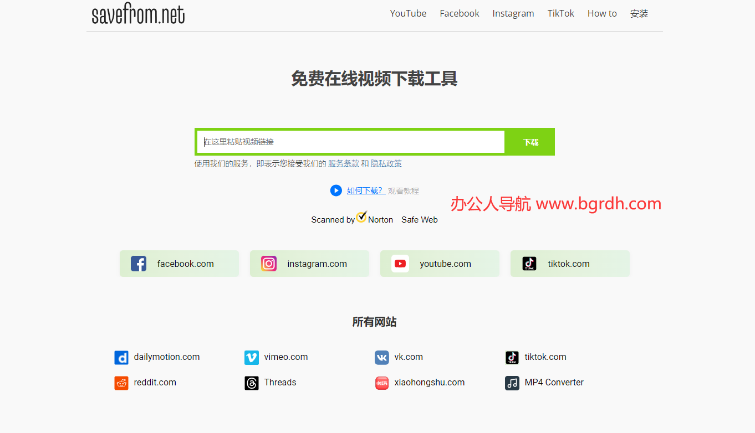Screen dimensions: 755x433
Task: Open the 如何下载？ link
Action: (366, 190)
